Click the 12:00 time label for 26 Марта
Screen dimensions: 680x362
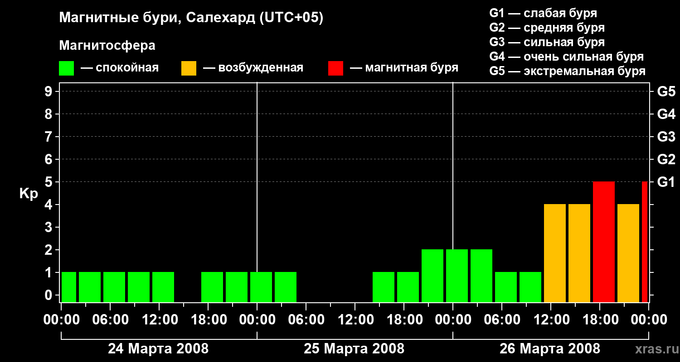pos(551,319)
